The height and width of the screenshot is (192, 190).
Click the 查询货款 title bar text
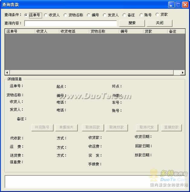[x=11, y=5]
